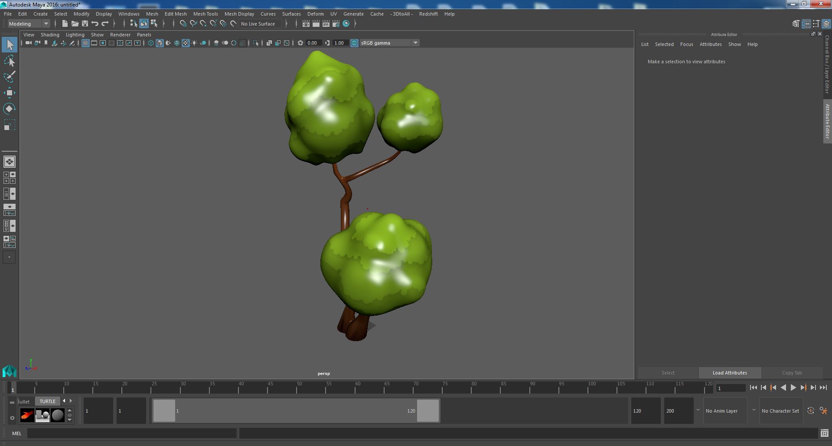Activate the Move tool
Viewport: 832px width, 446px height.
pos(10,93)
